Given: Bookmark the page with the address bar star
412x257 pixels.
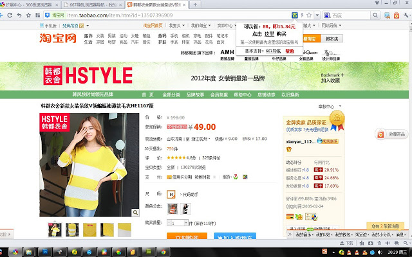Looking at the screenshot, I should coord(309,15).
